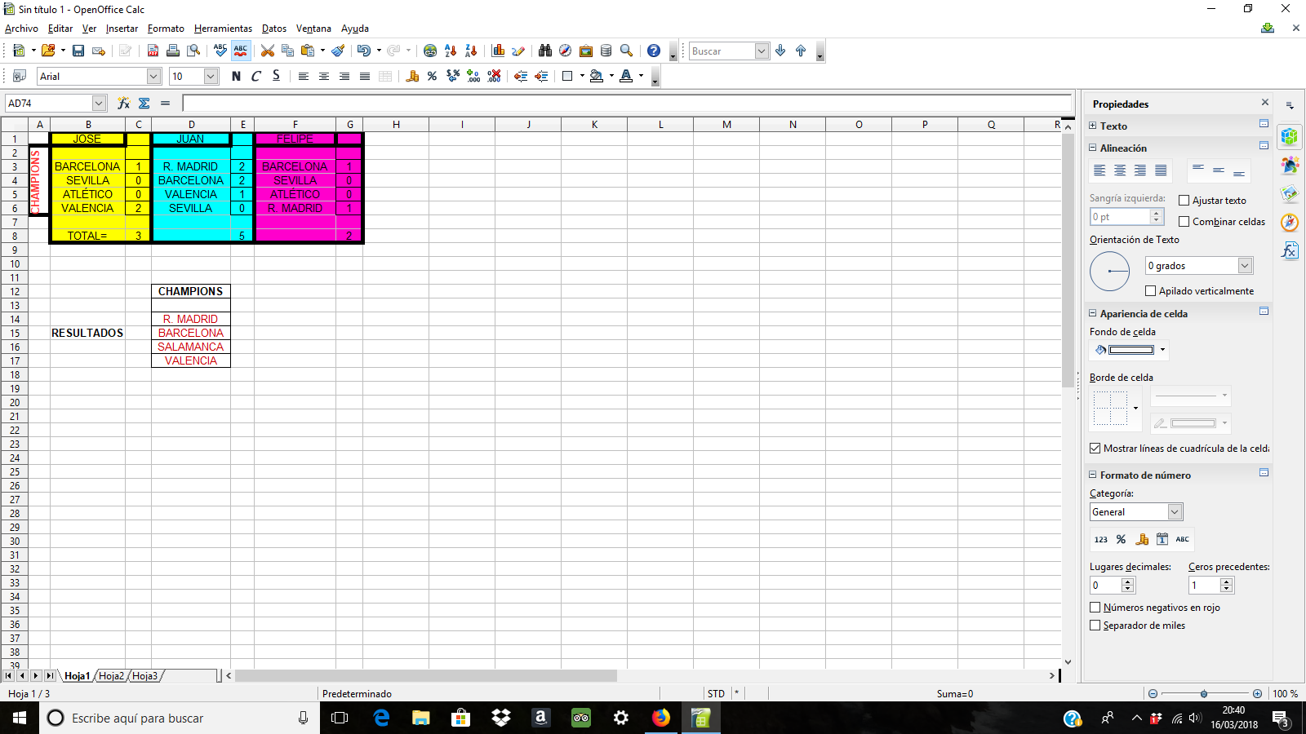Click the Fondo de celda color swatch

[1131, 350]
